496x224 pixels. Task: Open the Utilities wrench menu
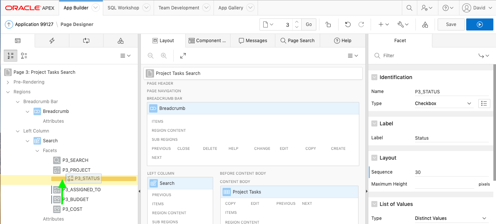pyautogui.click(x=403, y=24)
